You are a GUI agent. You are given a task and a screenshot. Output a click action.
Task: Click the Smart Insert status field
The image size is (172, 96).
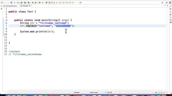click(94, 93)
